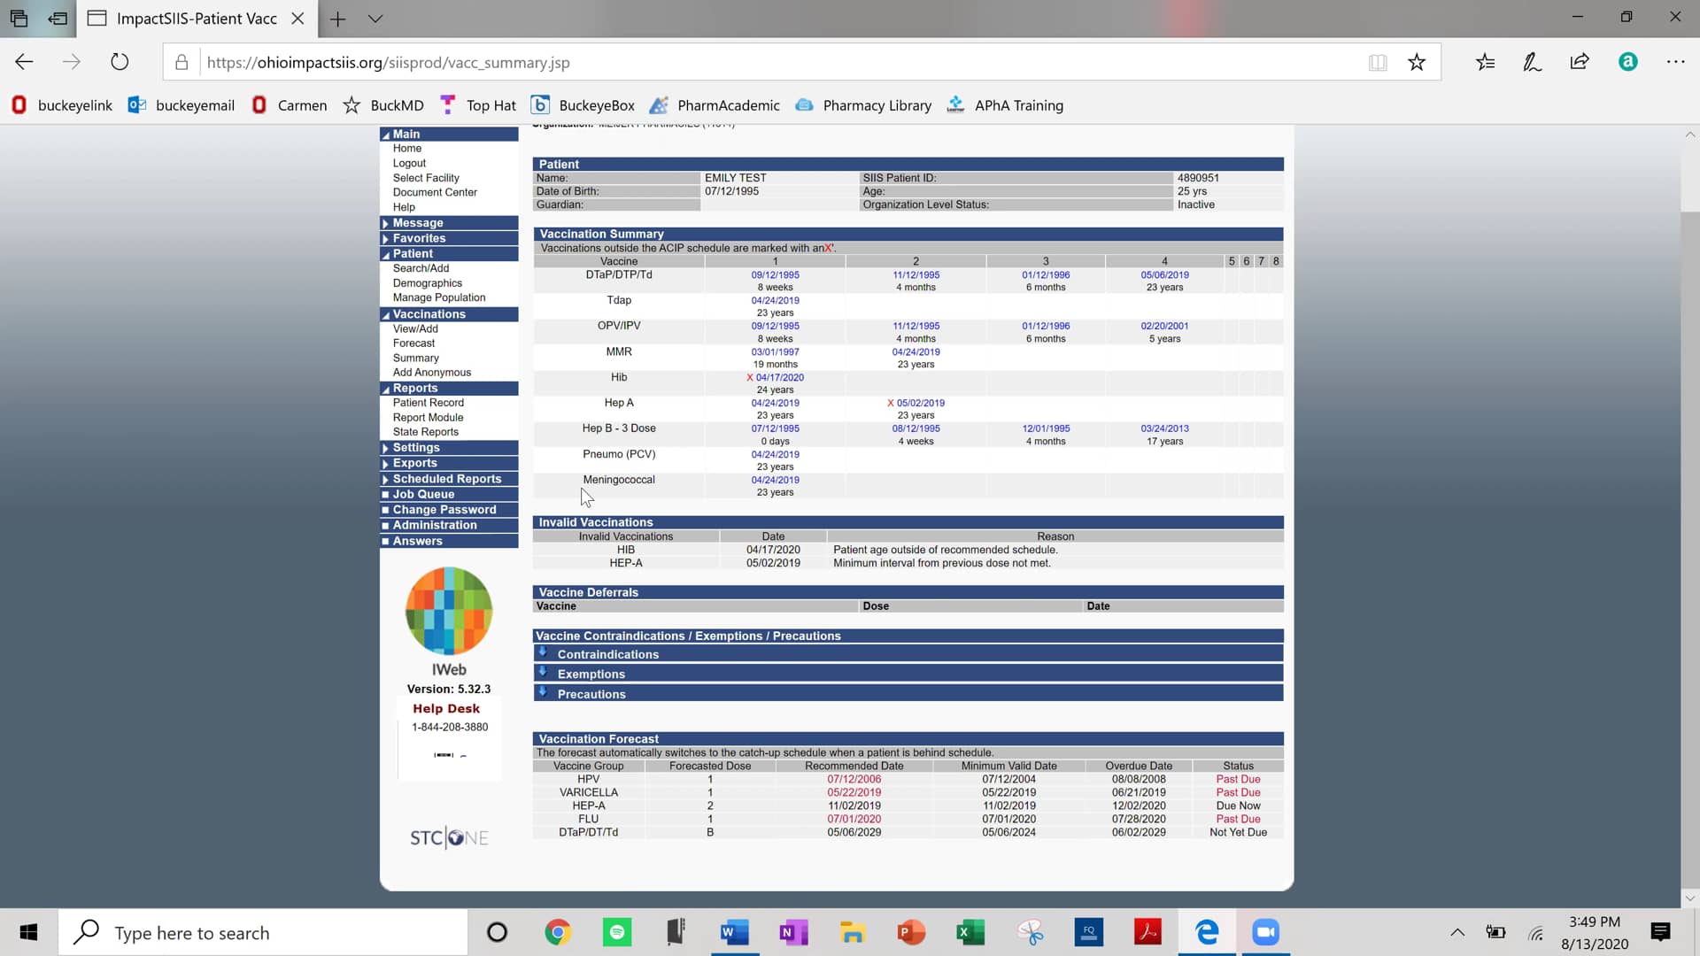Viewport: 1700px width, 956px height.
Task: Expand the Contraindications section arrow
Action: pyautogui.click(x=543, y=653)
